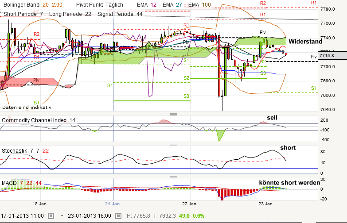The image size is (347, 223).
Task: Click the könnte short werden annotation
Action: click(x=289, y=183)
